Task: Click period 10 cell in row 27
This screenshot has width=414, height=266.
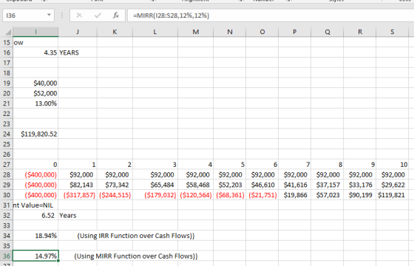Action: point(392,165)
